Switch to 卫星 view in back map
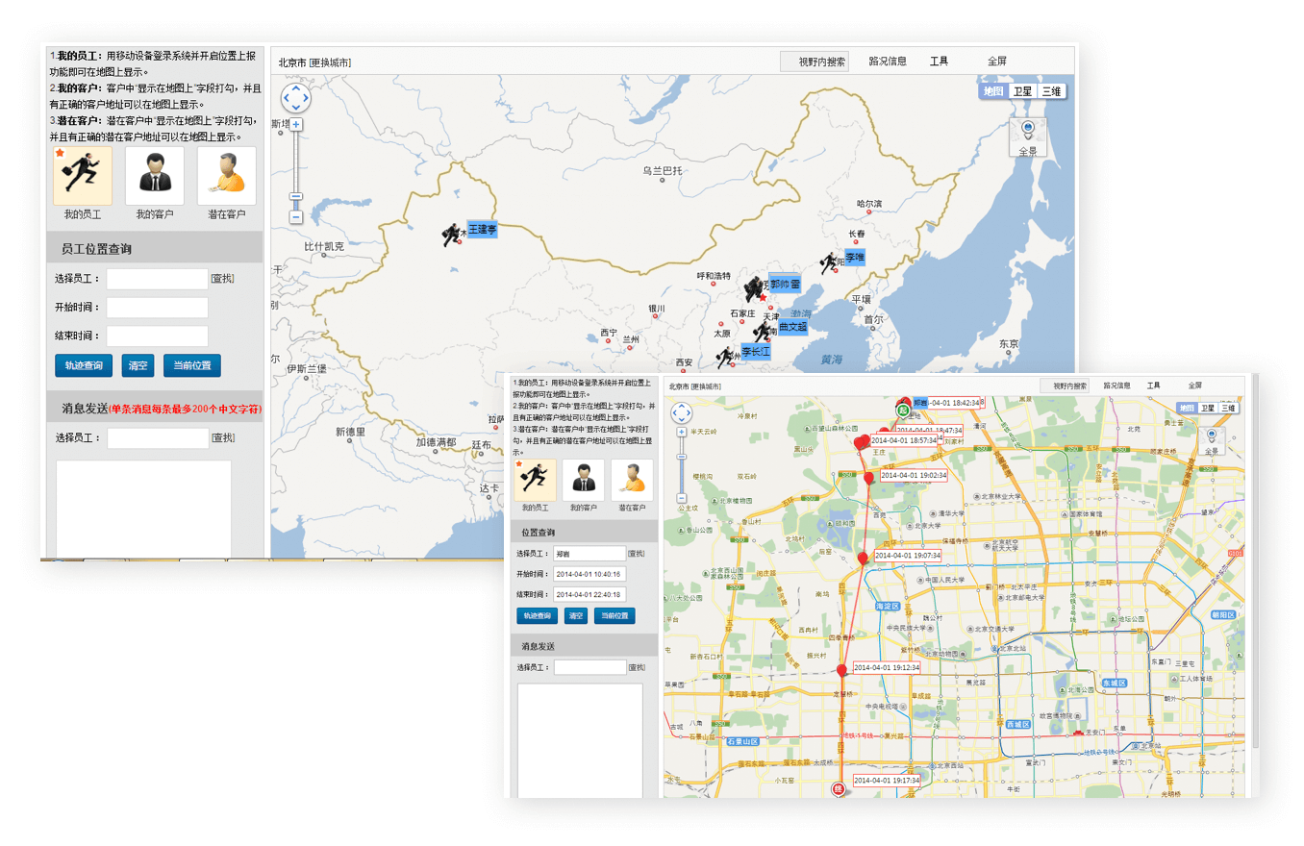Screen dimensions: 1304x846 point(1022,91)
